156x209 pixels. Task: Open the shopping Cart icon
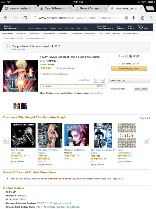(x=143, y=28)
